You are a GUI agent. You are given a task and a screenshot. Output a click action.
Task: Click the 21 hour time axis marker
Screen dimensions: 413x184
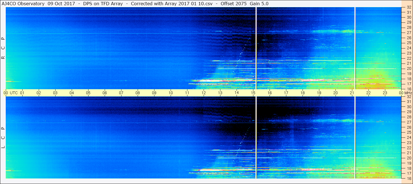[x=352, y=93]
